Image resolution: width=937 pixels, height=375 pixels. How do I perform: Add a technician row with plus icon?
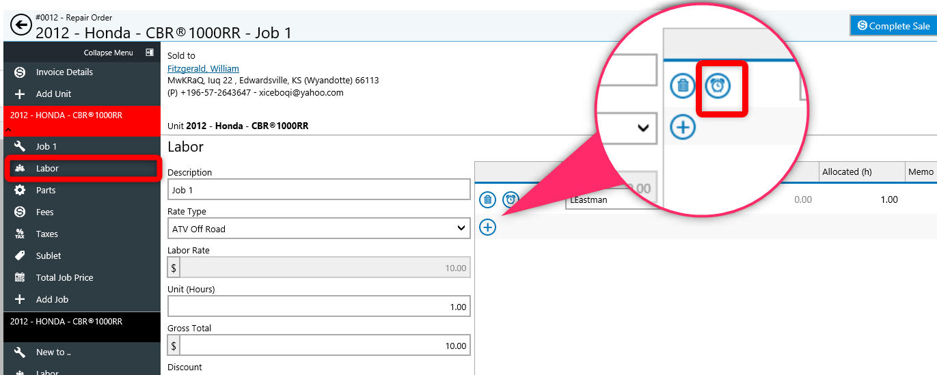pyautogui.click(x=487, y=227)
